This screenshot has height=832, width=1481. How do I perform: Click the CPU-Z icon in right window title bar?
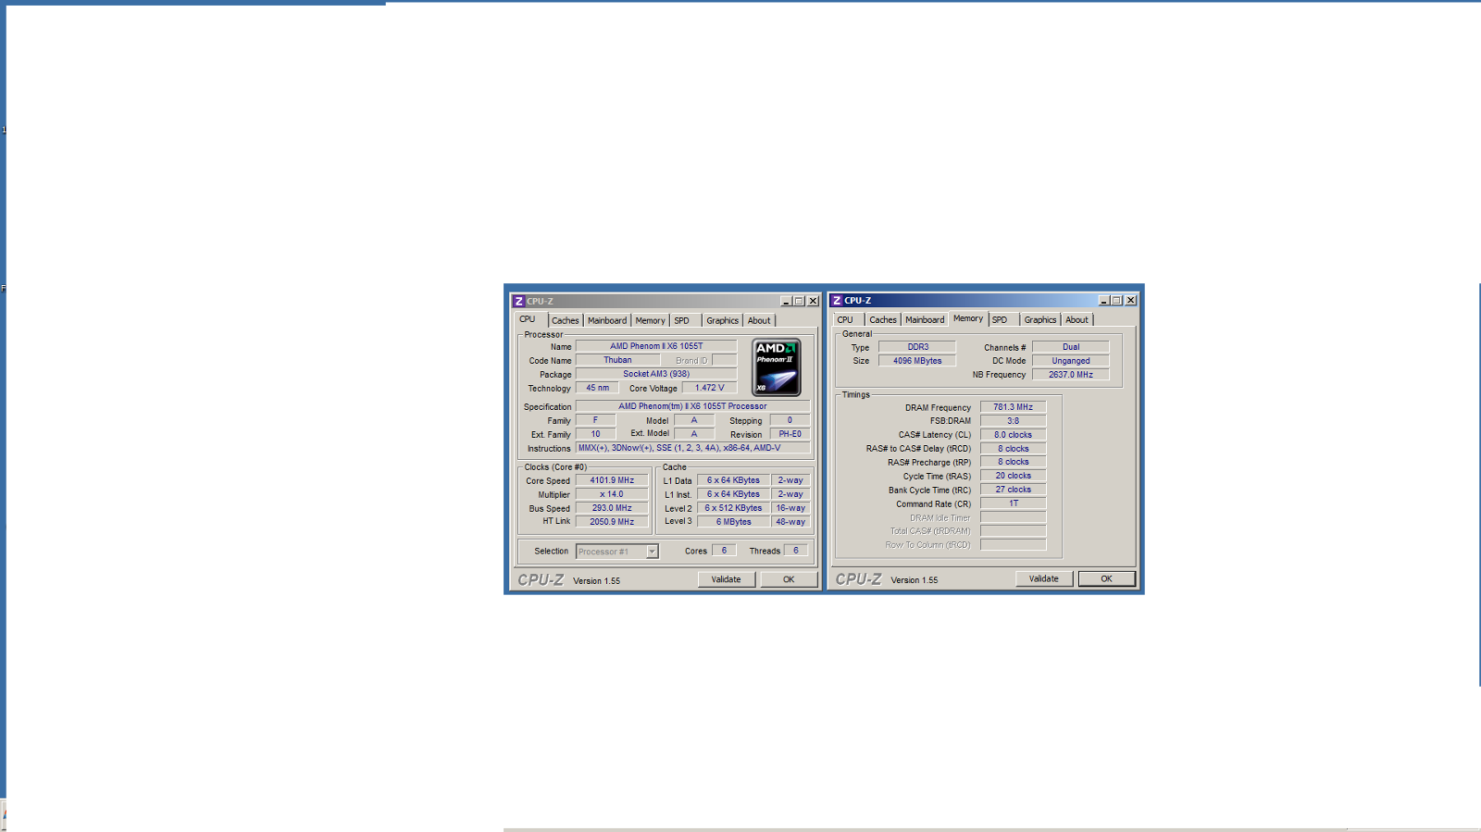(x=837, y=301)
